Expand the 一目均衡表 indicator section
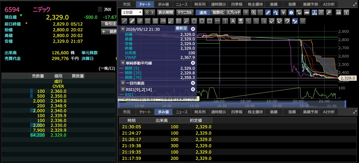The width and height of the screenshot is (359, 163). 123,83
